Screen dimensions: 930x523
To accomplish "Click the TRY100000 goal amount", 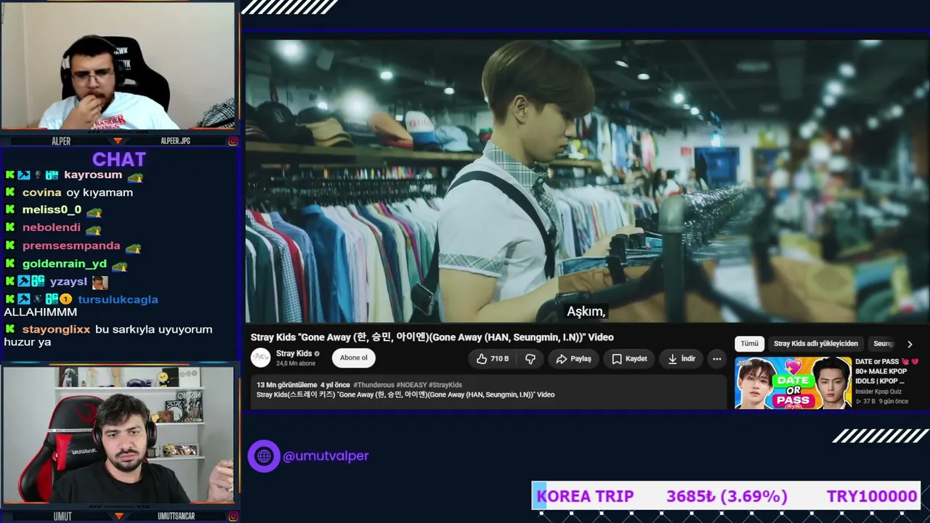I will [872, 496].
